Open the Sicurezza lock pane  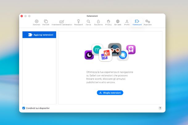click(x=98, y=22)
